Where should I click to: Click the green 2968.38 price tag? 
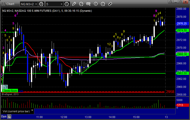pos(182,54)
